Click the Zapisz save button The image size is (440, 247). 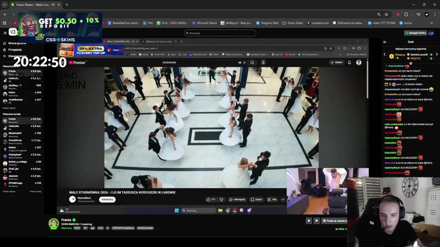[x=256, y=199]
